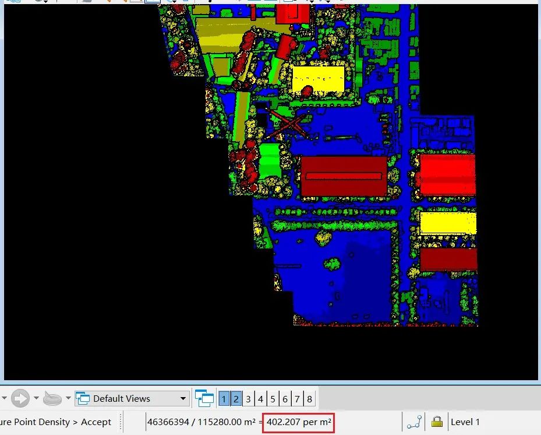Click the Point Density > Accept prompt

55,422
